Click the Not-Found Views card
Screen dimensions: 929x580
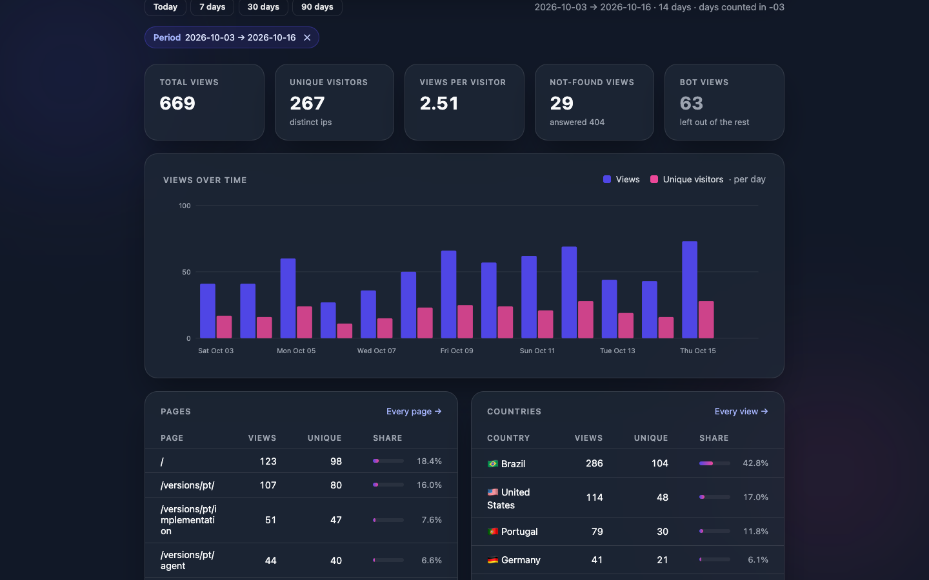click(594, 102)
